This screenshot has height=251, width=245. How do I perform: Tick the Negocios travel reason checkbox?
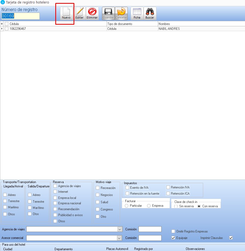coord(98,195)
